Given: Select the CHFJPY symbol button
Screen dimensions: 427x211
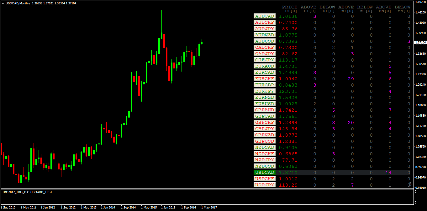Looking at the screenshot, I should (x=265, y=60).
